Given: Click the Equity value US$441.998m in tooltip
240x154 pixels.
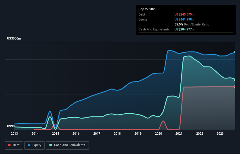Looking at the screenshot, I should click(184, 19).
